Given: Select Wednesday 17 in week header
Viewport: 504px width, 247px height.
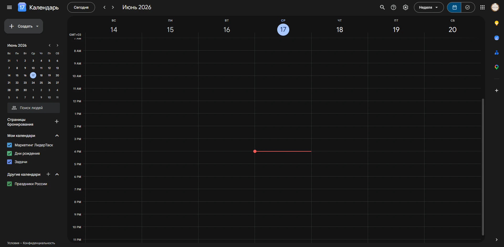Looking at the screenshot, I should point(283,30).
